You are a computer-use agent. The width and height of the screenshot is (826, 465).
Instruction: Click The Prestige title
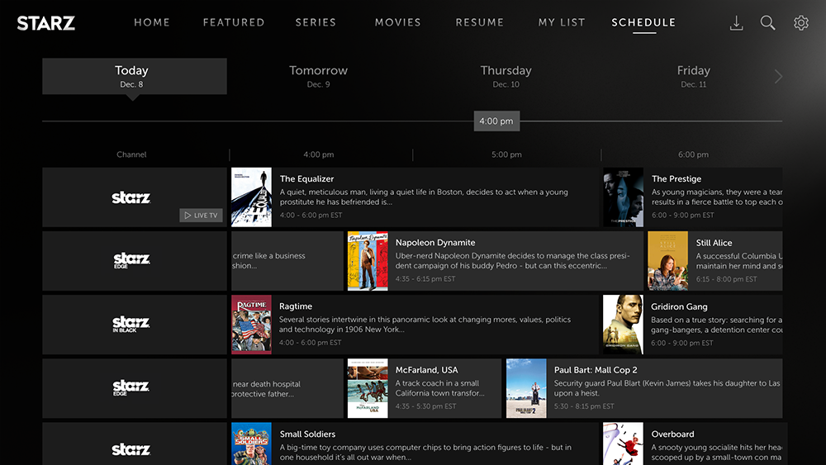pyautogui.click(x=676, y=179)
